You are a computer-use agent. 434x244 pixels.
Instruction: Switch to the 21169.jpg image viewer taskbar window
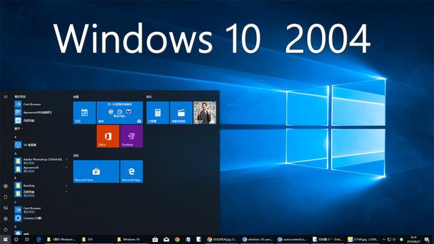tap(363, 239)
